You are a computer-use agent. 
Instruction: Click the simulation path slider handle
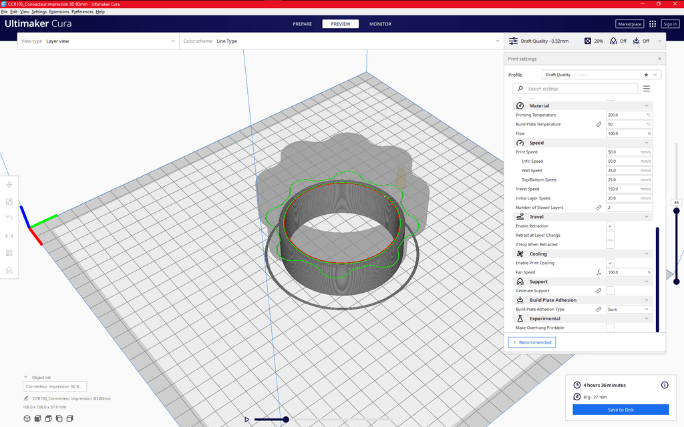pos(286,420)
